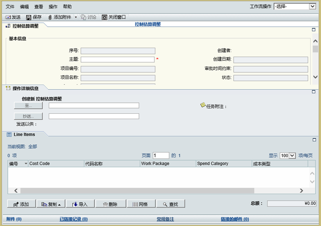Click the line items horizontal scrollbar thumb
This screenshot has width=321, height=226.
137,190
